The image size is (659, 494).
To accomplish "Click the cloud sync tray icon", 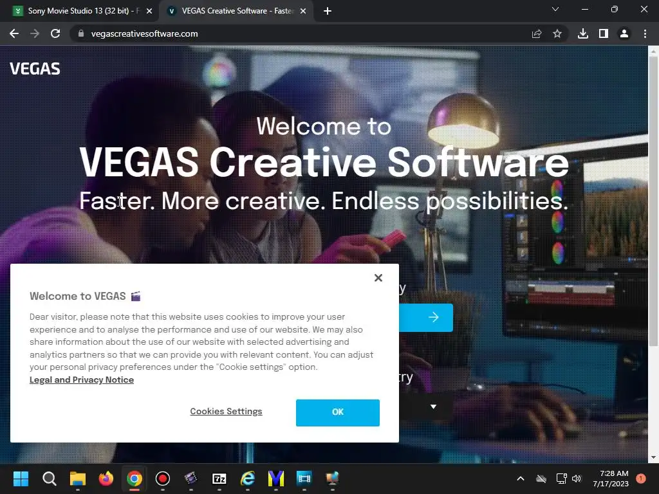I will [x=541, y=479].
